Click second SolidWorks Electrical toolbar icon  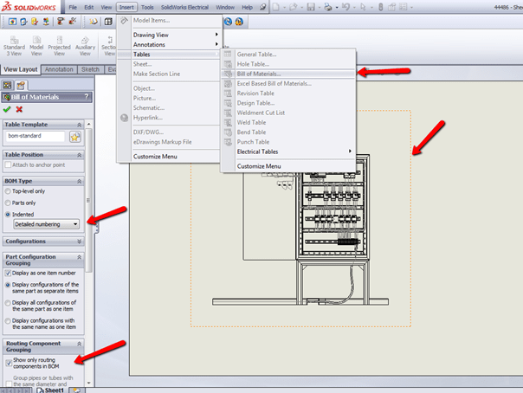(23, 22)
